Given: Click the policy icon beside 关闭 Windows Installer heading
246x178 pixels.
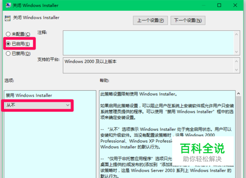Looking at the screenshot, I should (x=7, y=18).
